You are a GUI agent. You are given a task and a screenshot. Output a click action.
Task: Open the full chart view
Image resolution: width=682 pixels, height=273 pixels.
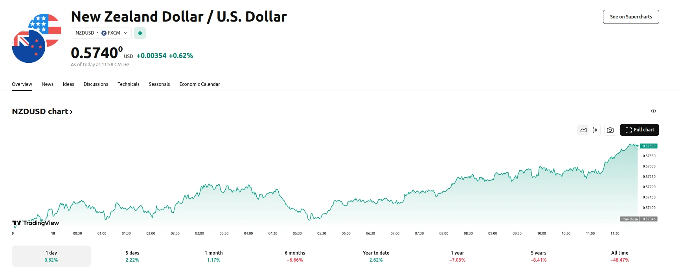coord(639,129)
